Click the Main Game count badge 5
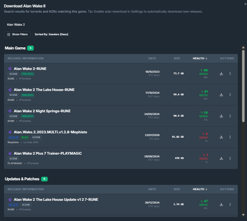The image size is (247, 221). (30, 48)
